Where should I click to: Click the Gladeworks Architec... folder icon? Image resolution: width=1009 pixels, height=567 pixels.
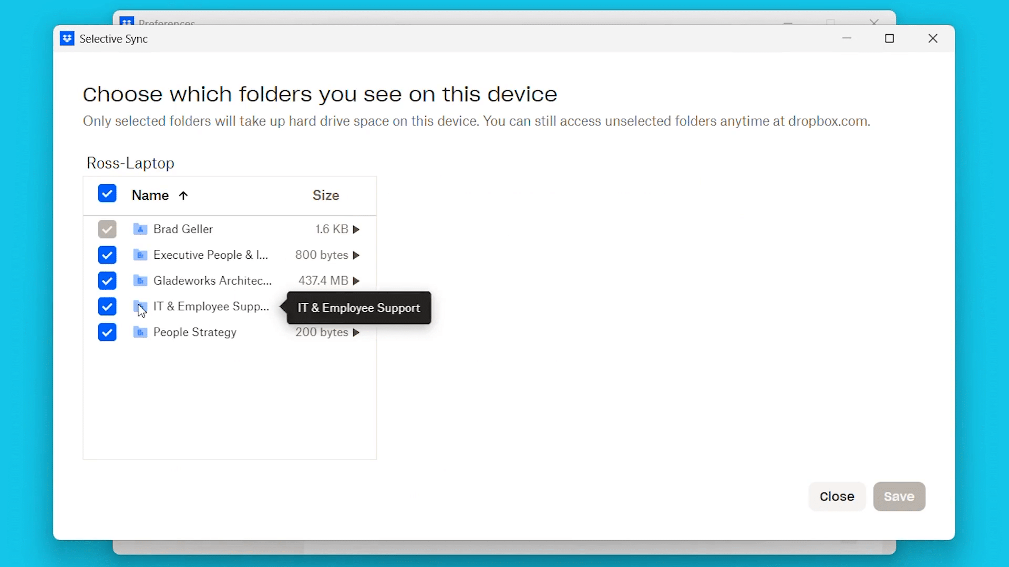tap(140, 280)
